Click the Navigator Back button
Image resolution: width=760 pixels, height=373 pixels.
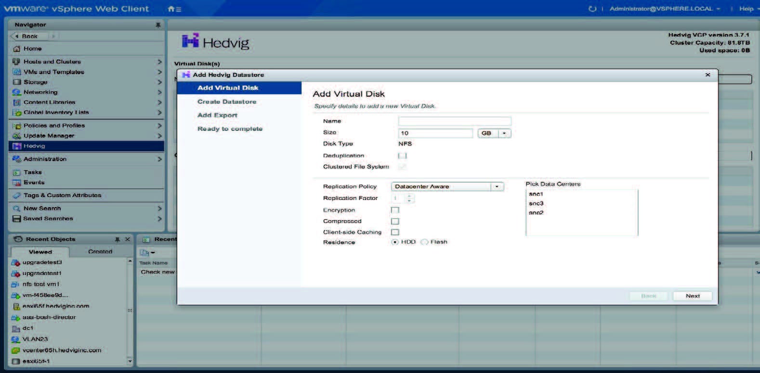29,36
